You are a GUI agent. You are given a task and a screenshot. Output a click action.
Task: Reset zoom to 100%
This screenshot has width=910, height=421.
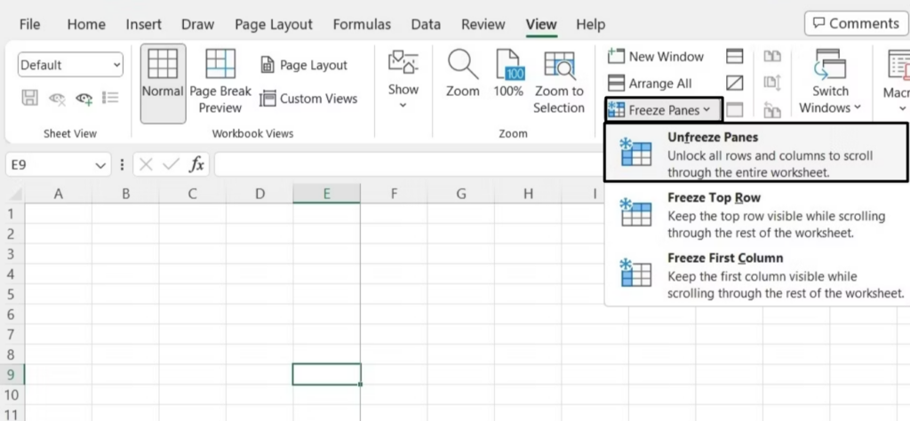(x=508, y=74)
